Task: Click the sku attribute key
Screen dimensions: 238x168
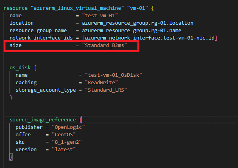Action: [20, 142]
